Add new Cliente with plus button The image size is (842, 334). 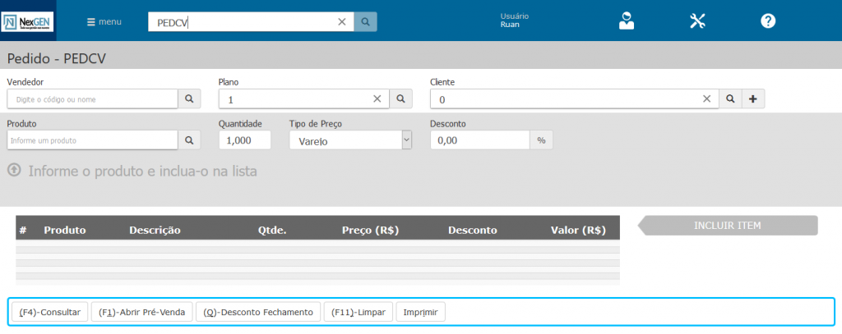(x=752, y=99)
